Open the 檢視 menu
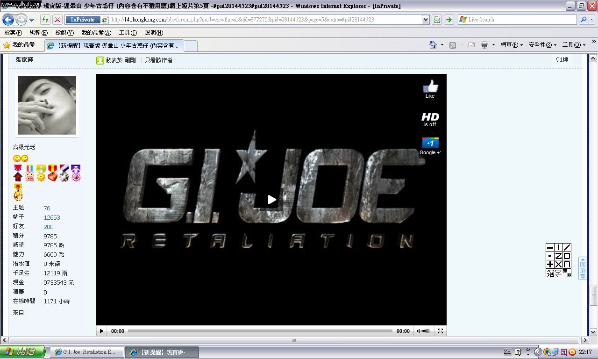This screenshot has height=359, width=598. point(64,33)
